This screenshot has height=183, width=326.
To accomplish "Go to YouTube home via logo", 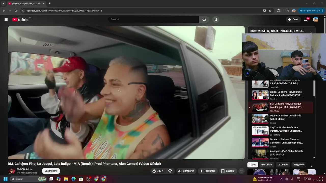I will (x=20, y=20).
